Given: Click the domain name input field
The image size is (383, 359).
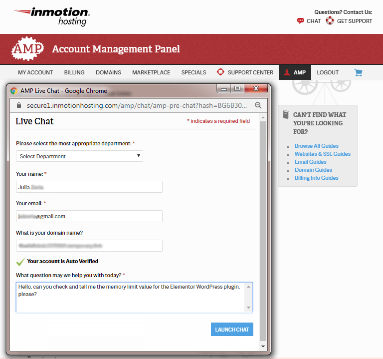Looking at the screenshot, I should [x=89, y=246].
